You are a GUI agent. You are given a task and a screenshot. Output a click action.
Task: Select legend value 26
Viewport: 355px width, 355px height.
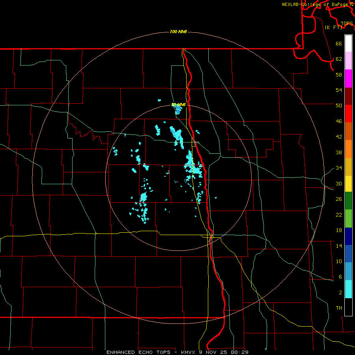click(x=339, y=199)
